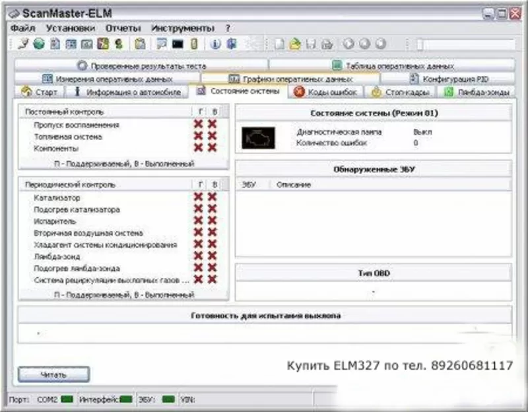This screenshot has height=412, width=528.
Task: Click the colorful square icon in toolbar
Action: pyautogui.click(x=103, y=44)
